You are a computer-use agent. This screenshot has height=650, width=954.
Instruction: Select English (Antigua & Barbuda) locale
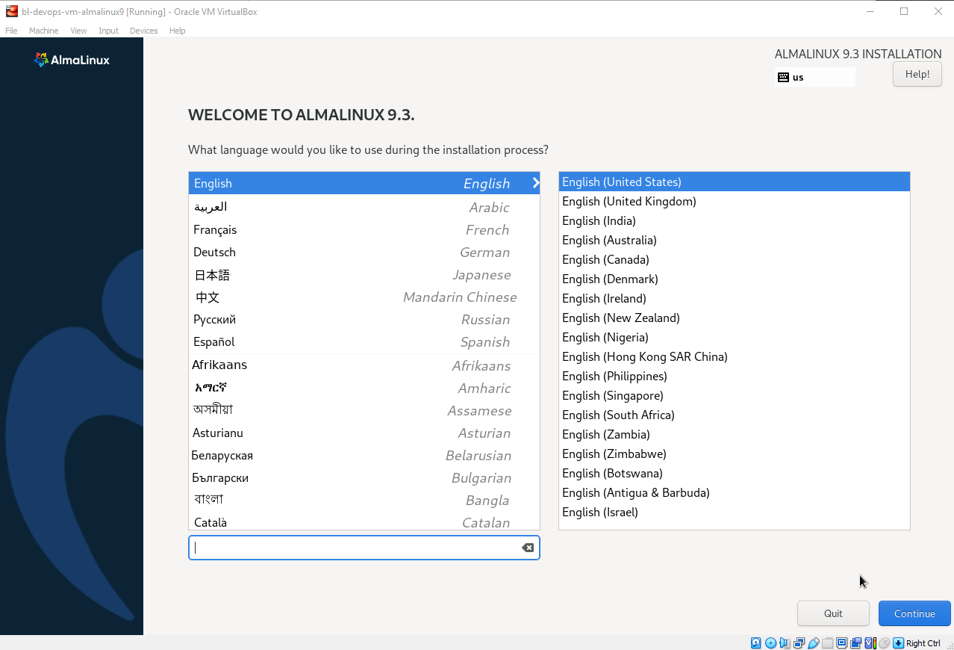[735, 492]
